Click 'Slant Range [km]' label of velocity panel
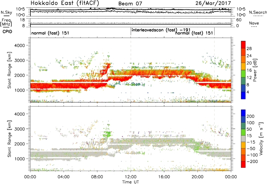This screenshot has width=267, height=184. tap(10, 138)
